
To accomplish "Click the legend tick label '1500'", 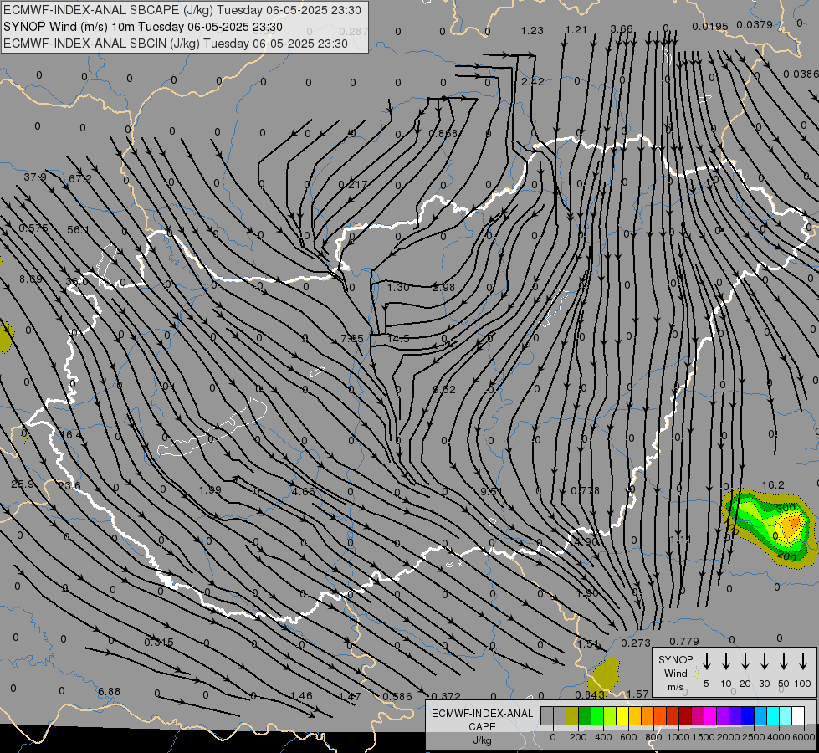I will (x=704, y=737).
